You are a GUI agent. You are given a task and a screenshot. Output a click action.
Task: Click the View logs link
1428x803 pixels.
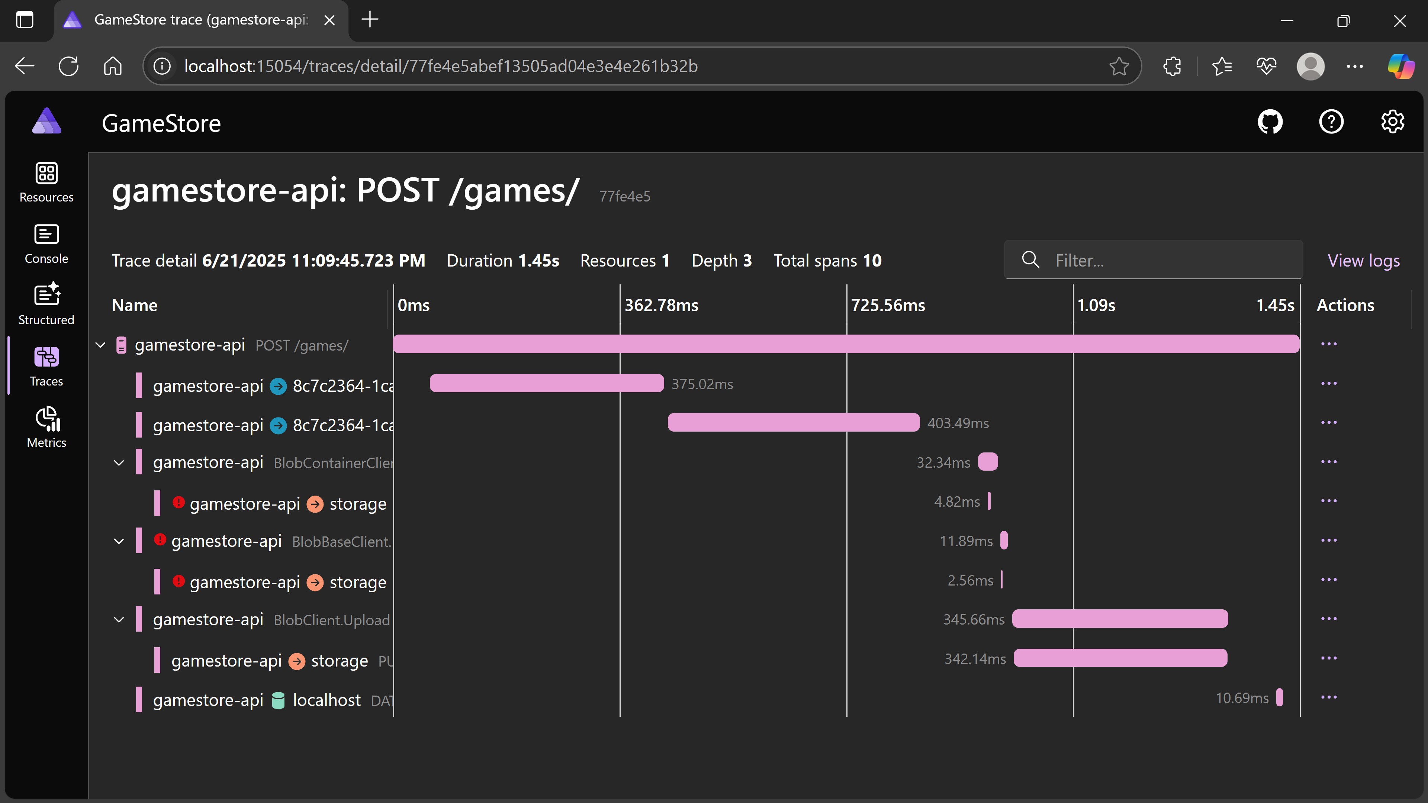[1364, 261]
